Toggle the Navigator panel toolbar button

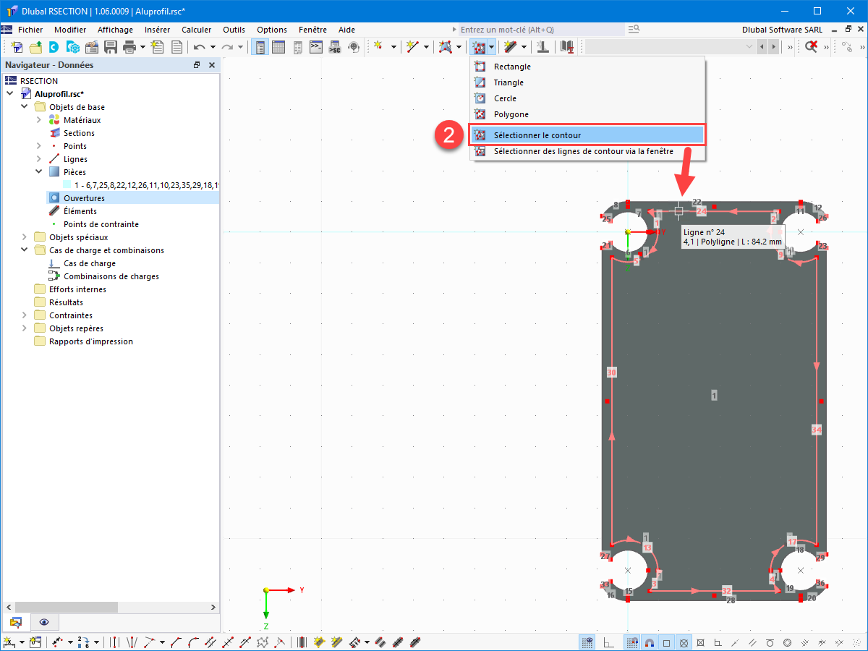click(260, 47)
